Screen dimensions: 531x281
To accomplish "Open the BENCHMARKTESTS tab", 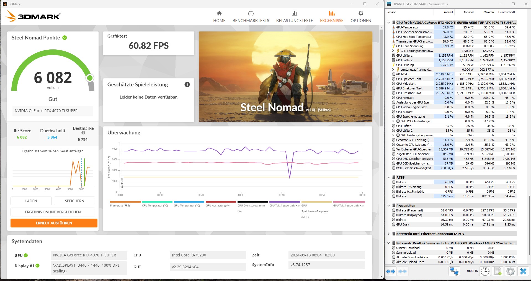I will coord(251,17).
